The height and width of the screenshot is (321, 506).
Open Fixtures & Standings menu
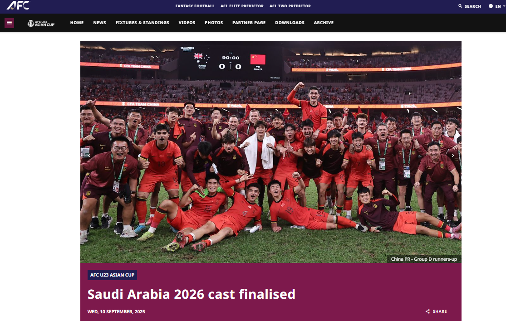point(142,23)
